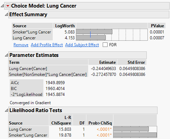The height and width of the screenshot is (139, 170).
Task: Click the Parameter Estimates heading text
Action: [34, 55]
